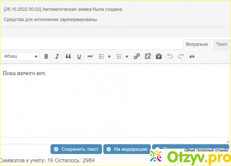This screenshot has height=166, width=231.
Task: Apply strikethrough formatting
Action: (x=90, y=56)
